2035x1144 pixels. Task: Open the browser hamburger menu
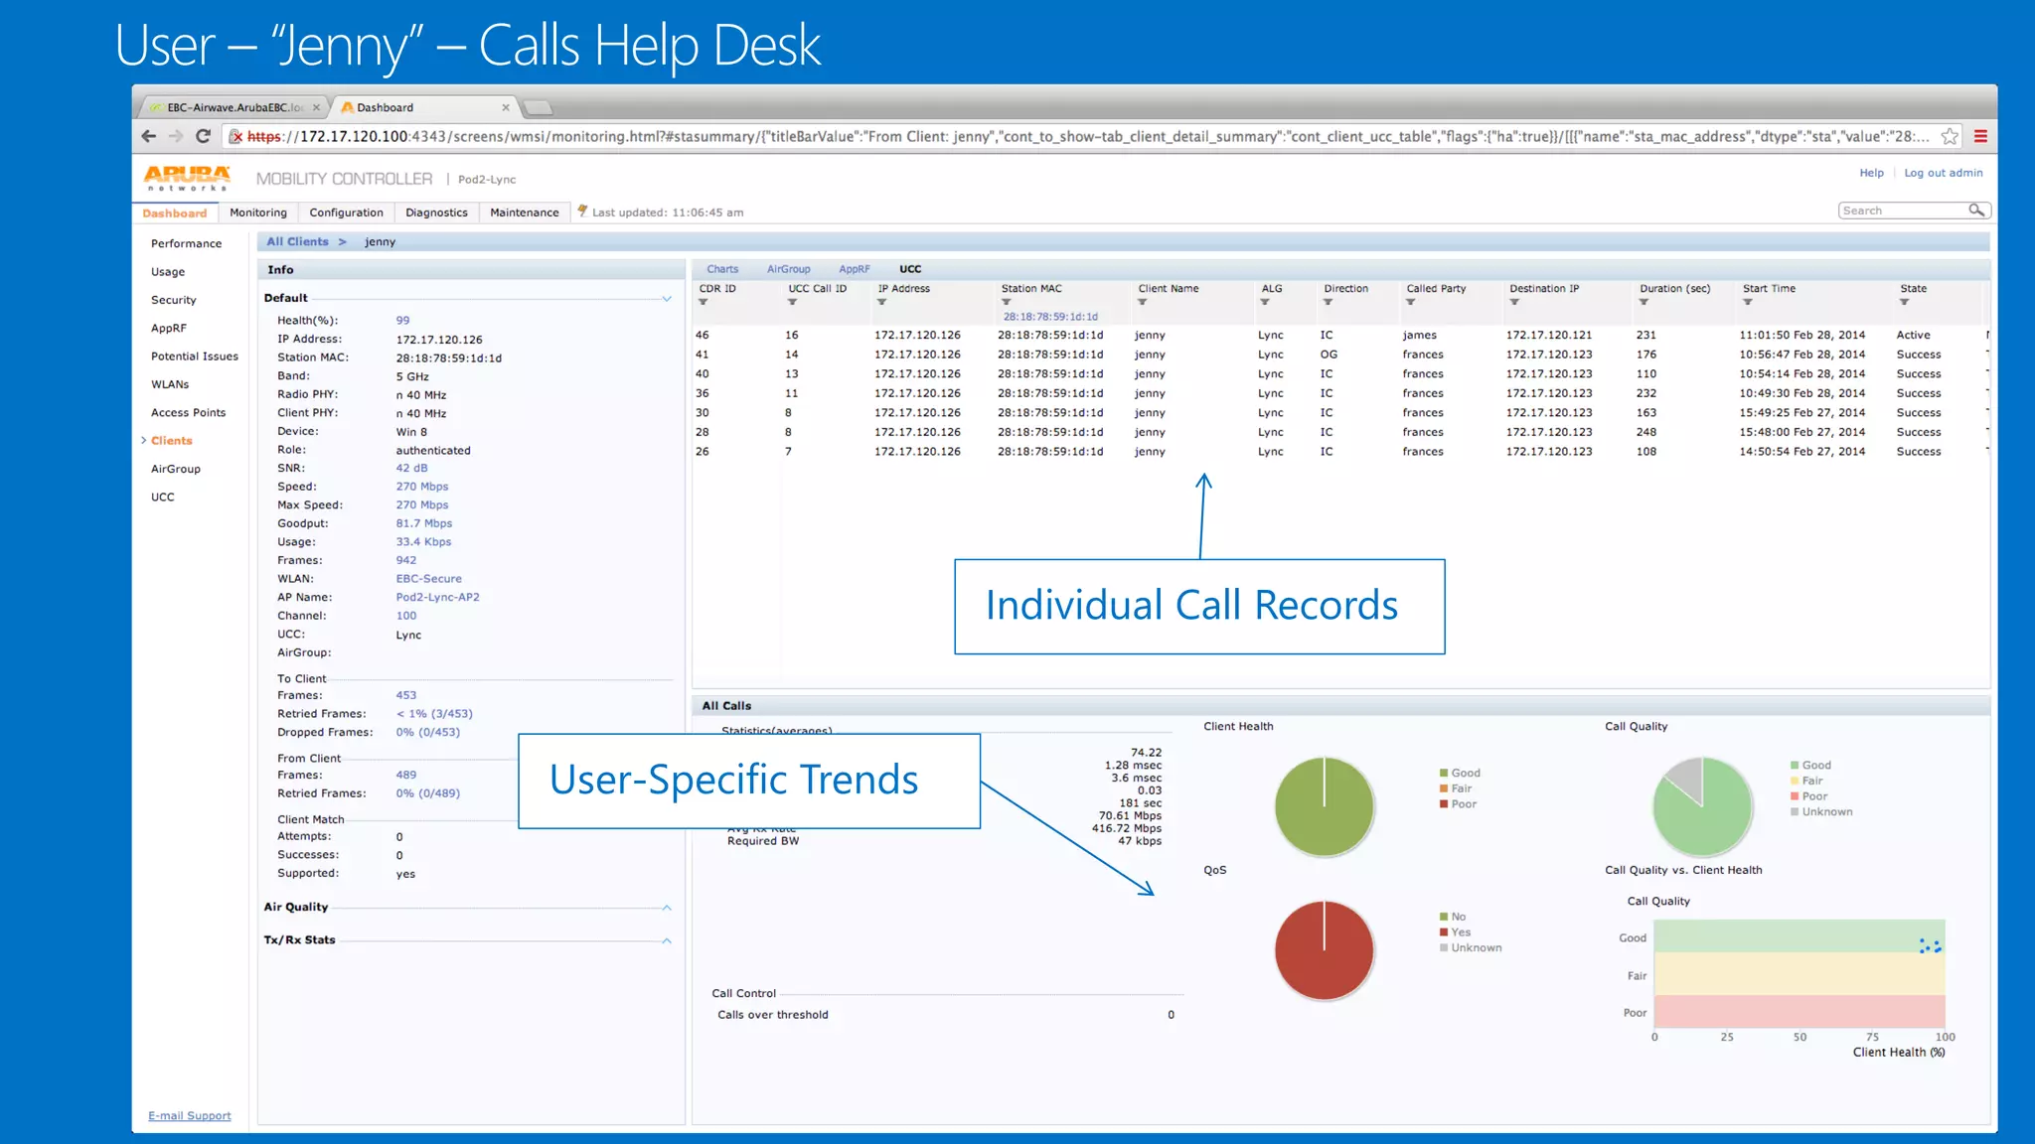[x=1980, y=136]
